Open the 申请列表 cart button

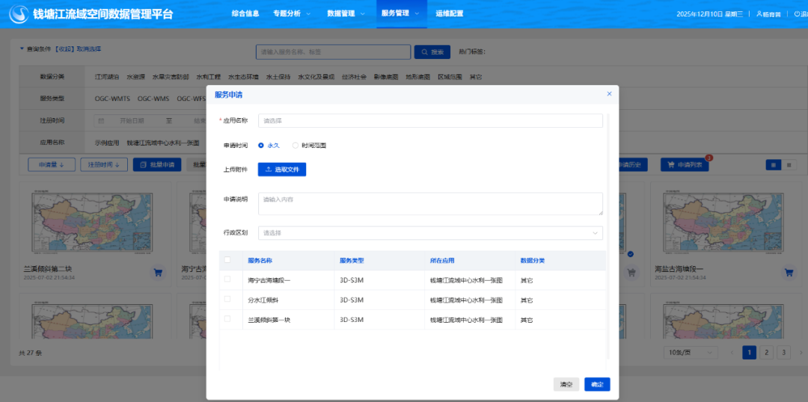coord(685,164)
